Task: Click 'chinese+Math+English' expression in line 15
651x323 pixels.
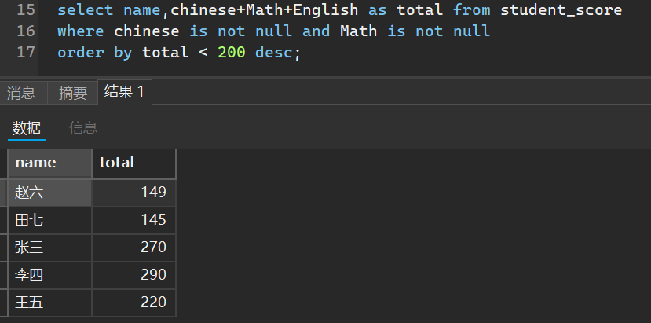Action: [x=264, y=10]
